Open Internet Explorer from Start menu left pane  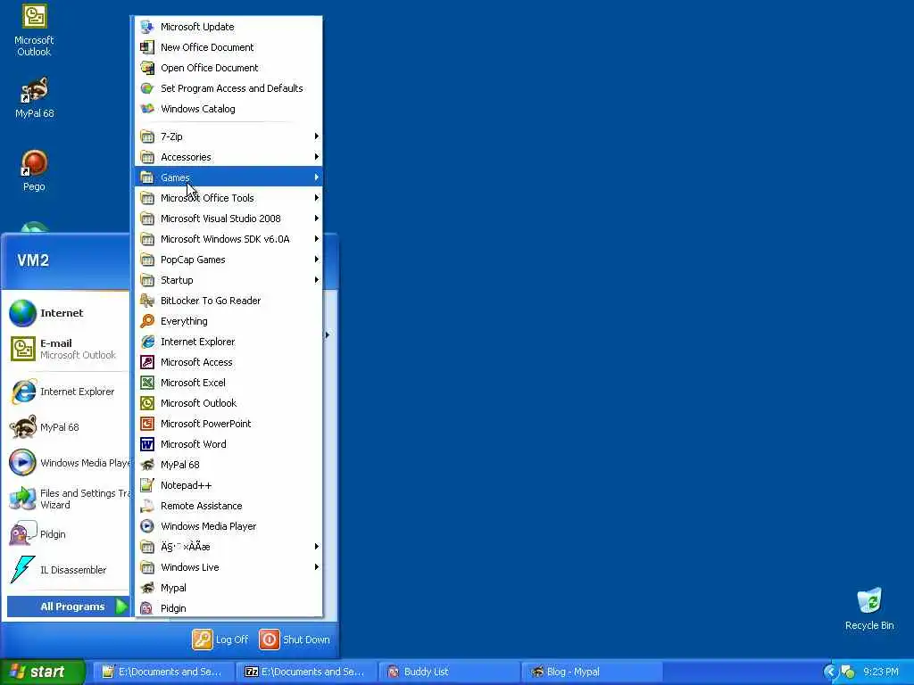[66, 392]
